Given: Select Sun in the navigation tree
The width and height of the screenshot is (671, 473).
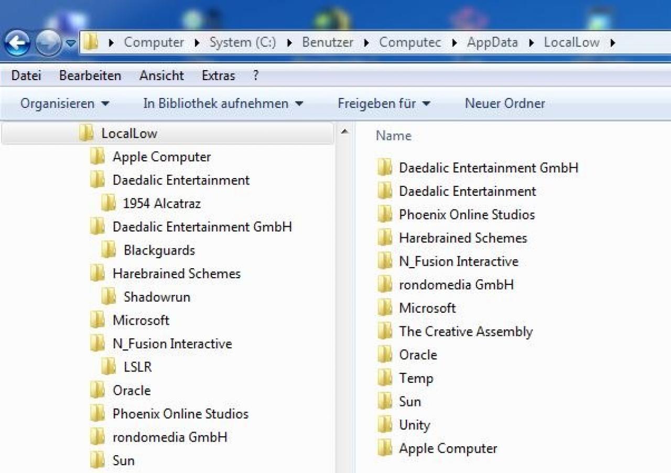Looking at the screenshot, I should coord(123,460).
